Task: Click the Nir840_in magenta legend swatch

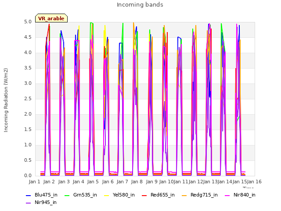Action: click(227, 195)
